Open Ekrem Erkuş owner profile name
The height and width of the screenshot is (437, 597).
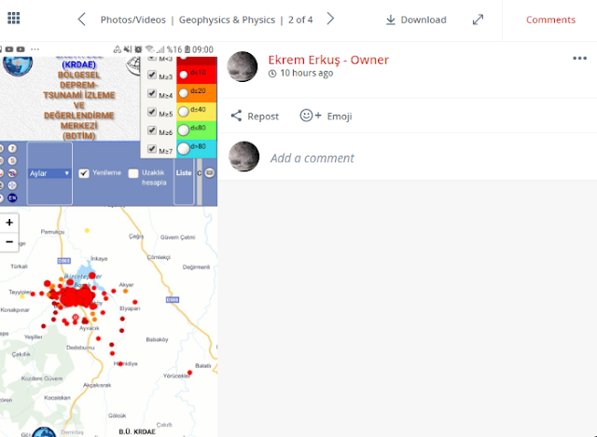(328, 60)
